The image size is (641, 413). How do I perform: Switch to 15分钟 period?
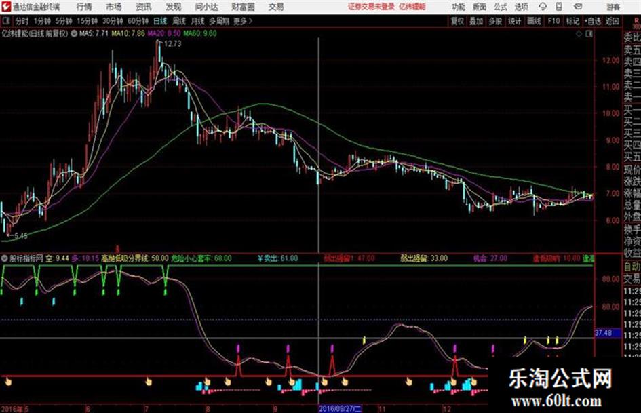pyautogui.click(x=87, y=21)
